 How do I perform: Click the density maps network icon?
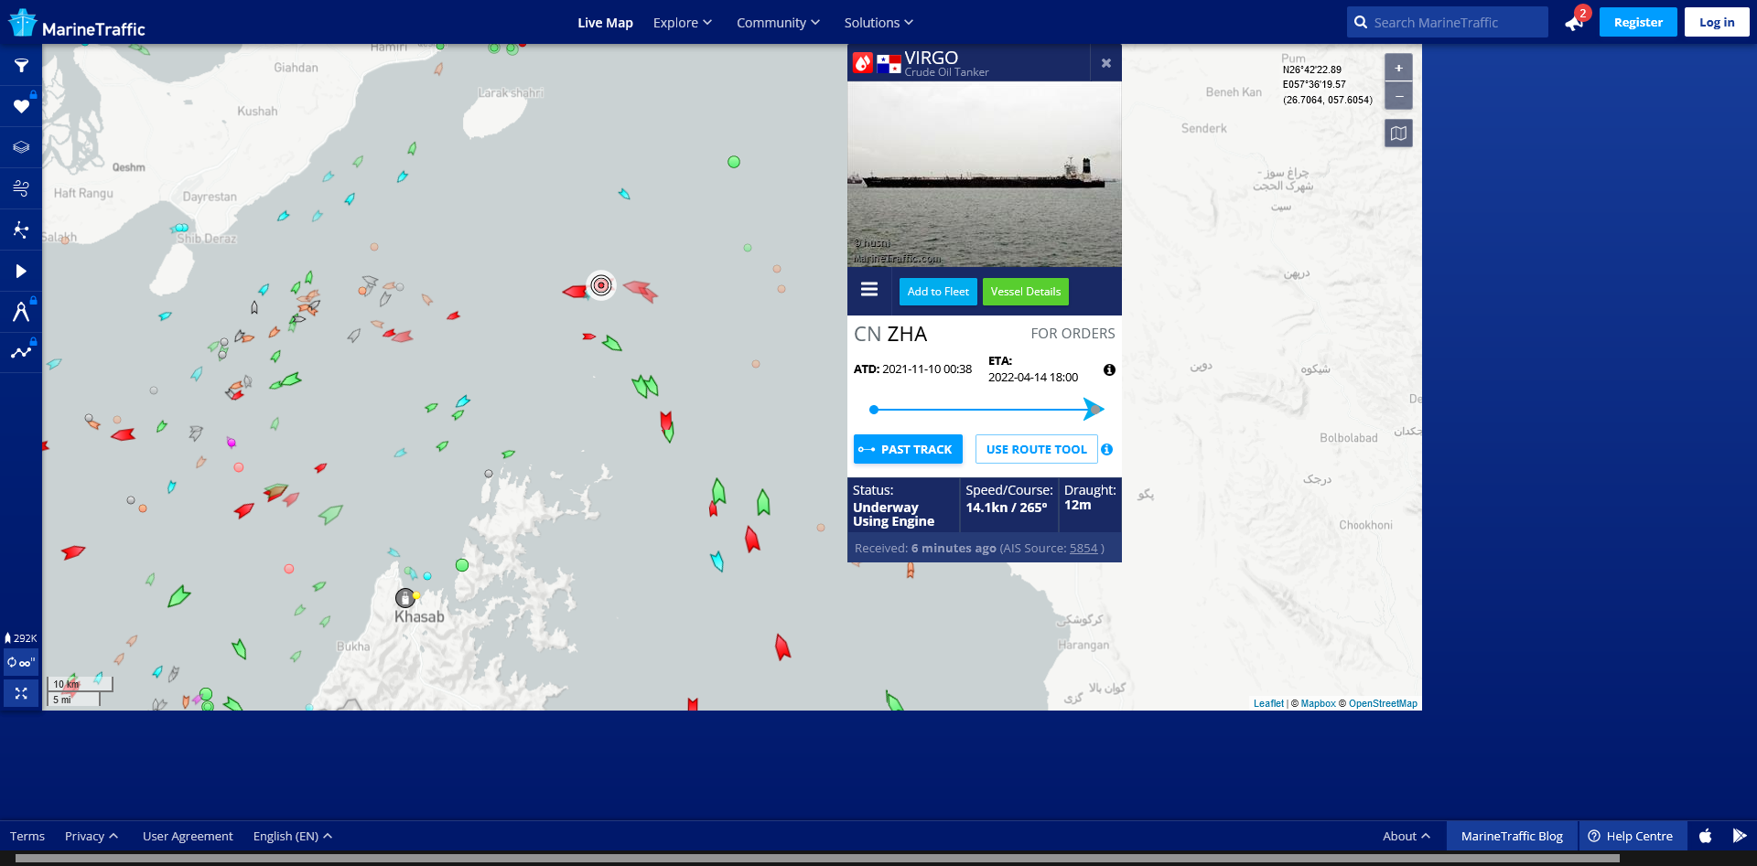pyautogui.click(x=21, y=230)
